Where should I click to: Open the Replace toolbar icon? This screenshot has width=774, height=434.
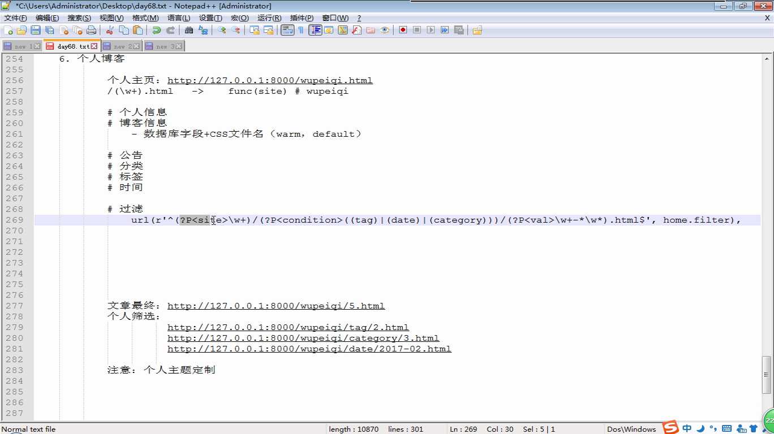(x=203, y=30)
